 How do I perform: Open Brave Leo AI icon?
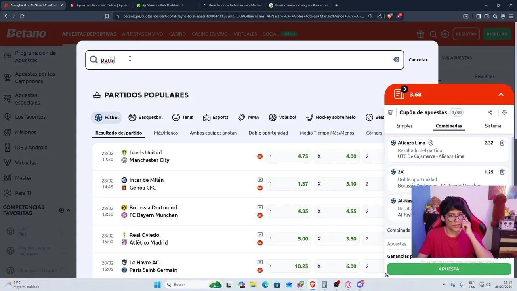tap(494, 16)
